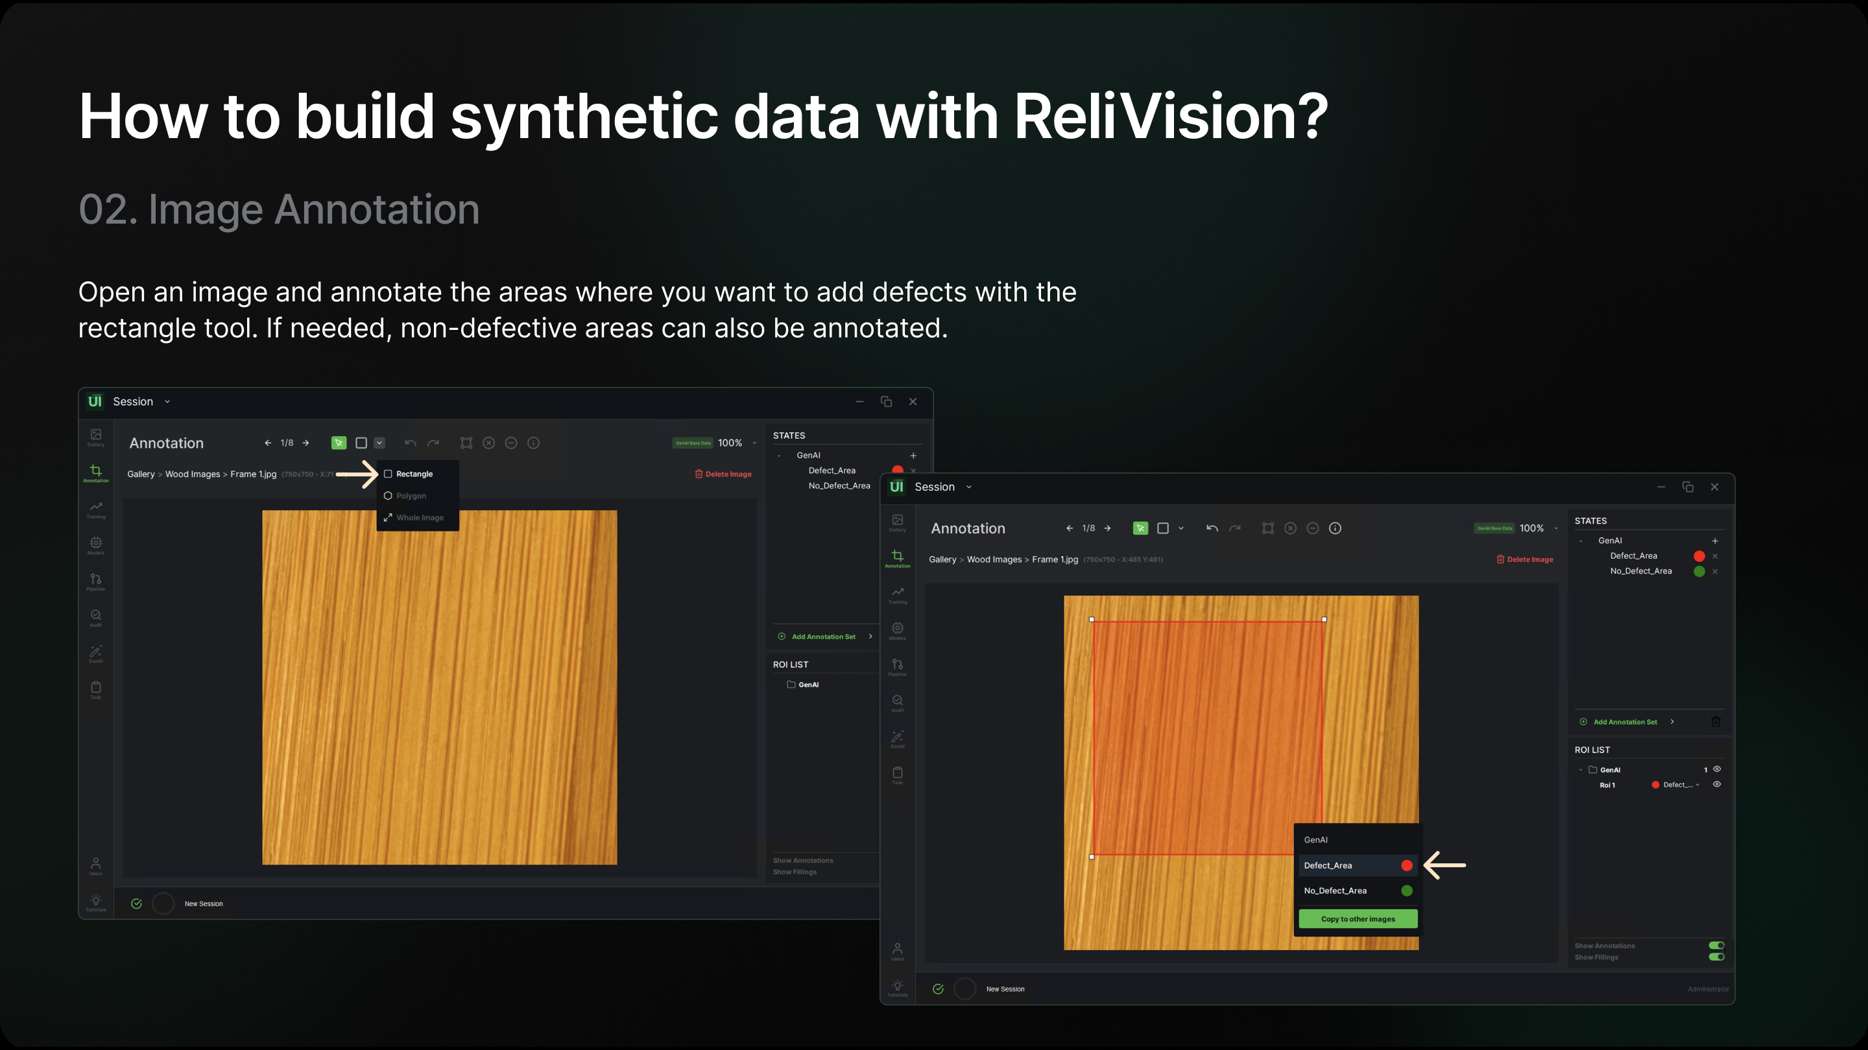1868x1050 pixels.
Task: Click the Pipeline sidebar icon in front window
Action: pos(897,666)
